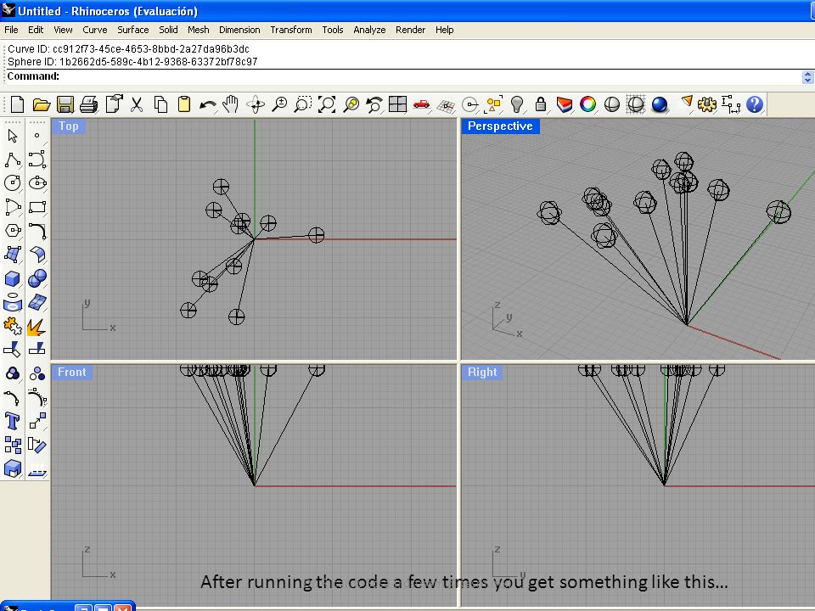Select the Explode tool
Image resolution: width=815 pixels, height=611 pixels.
(37, 327)
